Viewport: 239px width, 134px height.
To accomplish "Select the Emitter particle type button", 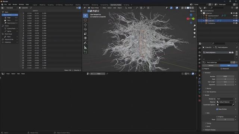I will 211,66.
